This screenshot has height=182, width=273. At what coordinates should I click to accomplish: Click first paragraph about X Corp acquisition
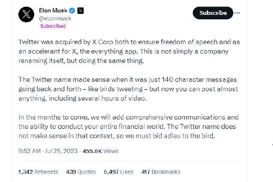pos(129,52)
